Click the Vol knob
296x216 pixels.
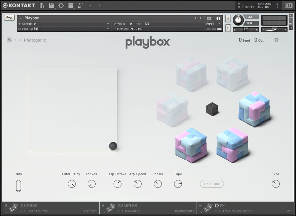[275, 184]
